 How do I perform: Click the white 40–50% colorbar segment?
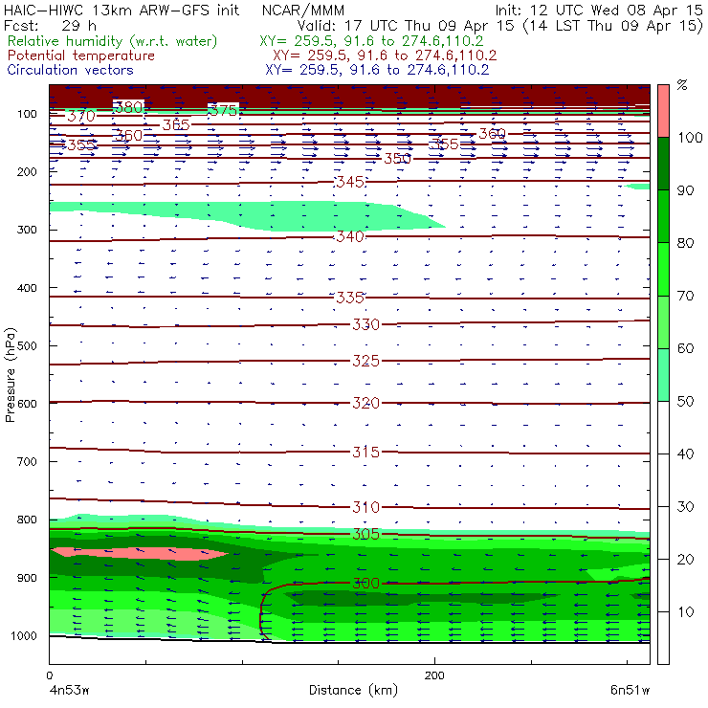pos(663,427)
